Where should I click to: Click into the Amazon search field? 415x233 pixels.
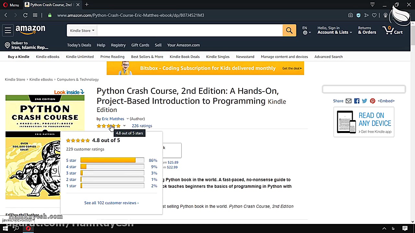(190, 31)
